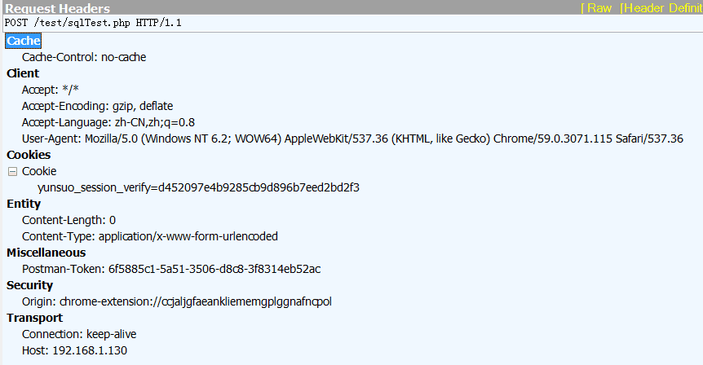Select the Accept: */* header

click(51, 90)
